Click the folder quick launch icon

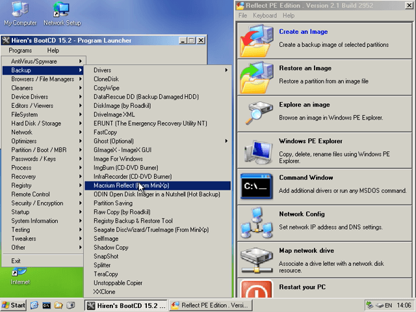(x=58, y=305)
